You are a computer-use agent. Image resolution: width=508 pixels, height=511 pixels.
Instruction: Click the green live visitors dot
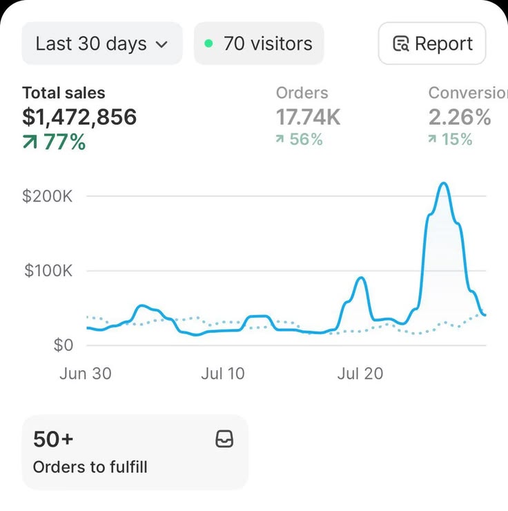click(x=208, y=44)
